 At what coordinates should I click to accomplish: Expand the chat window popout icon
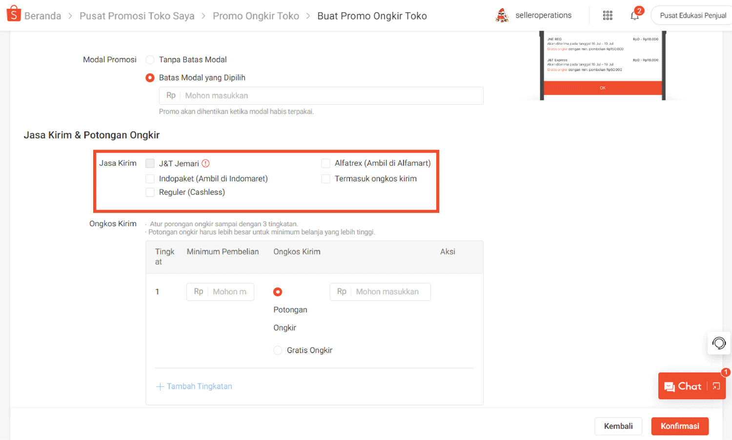[716, 386]
